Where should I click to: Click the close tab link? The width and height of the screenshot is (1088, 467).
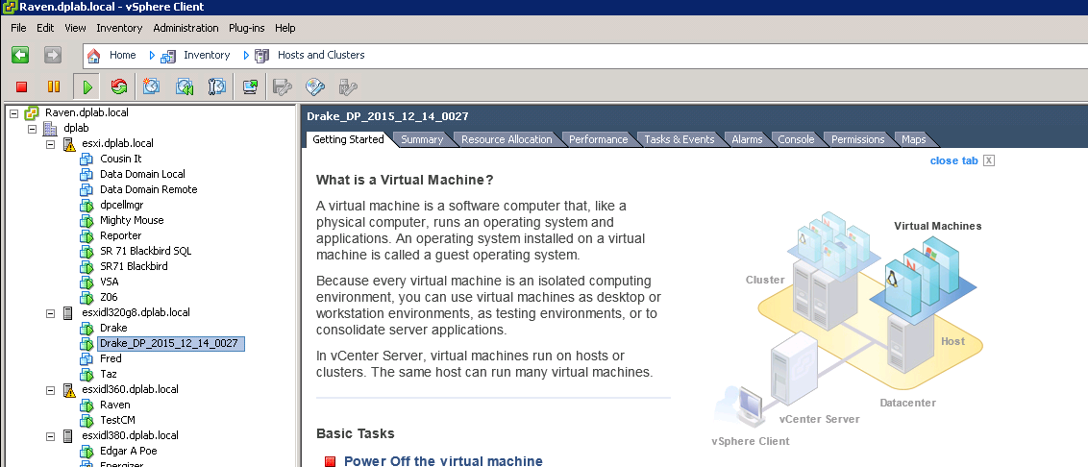954,160
